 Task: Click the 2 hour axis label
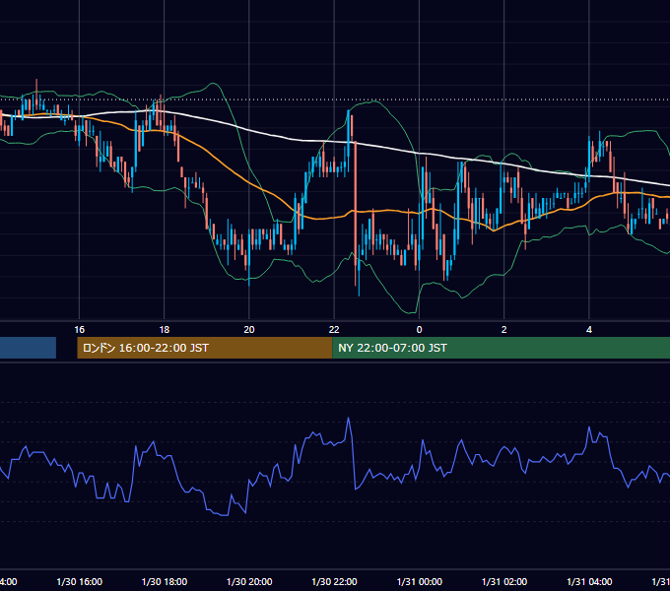click(x=504, y=330)
